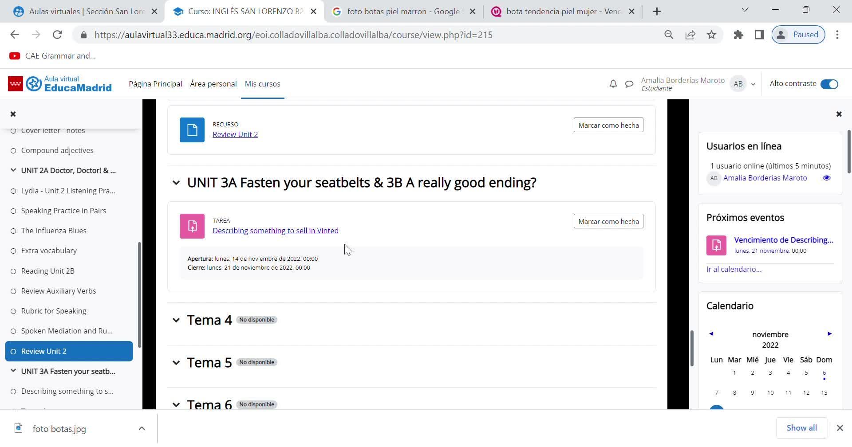852x447 pixels.
Task: Go to next month in the calendar
Action: pyautogui.click(x=829, y=334)
